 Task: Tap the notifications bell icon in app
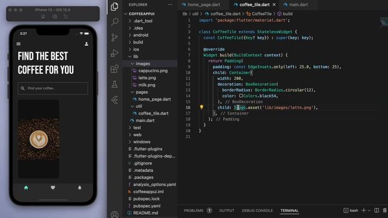79,188
